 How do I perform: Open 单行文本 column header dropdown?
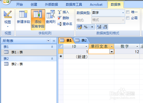(x=112, y=47)
